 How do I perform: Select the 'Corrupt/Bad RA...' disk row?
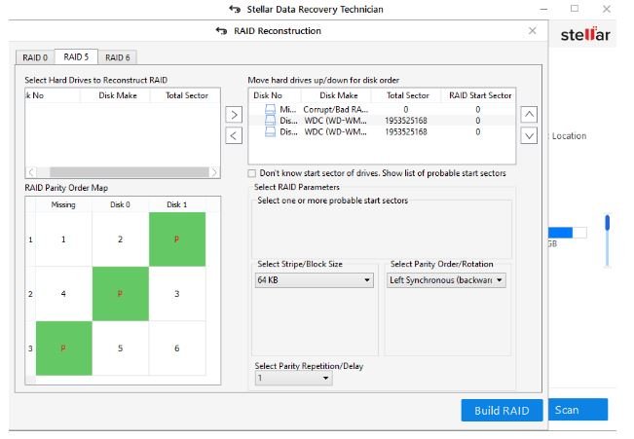pyautogui.click(x=382, y=109)
